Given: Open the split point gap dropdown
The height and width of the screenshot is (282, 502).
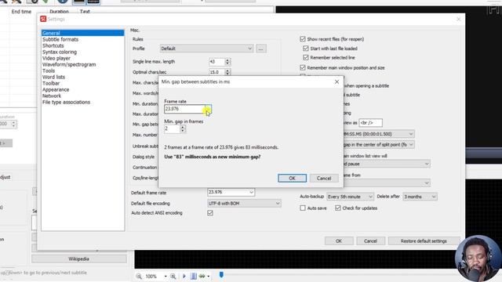Looking at the screenshot, I should point(379,145).
